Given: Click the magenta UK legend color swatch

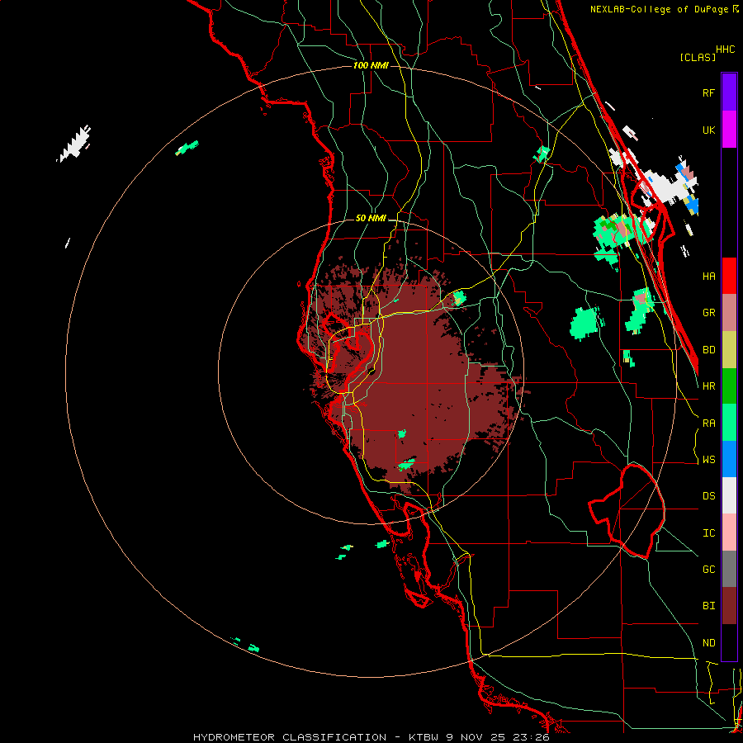Looking at the screenshot, I should tap(729, 130).
